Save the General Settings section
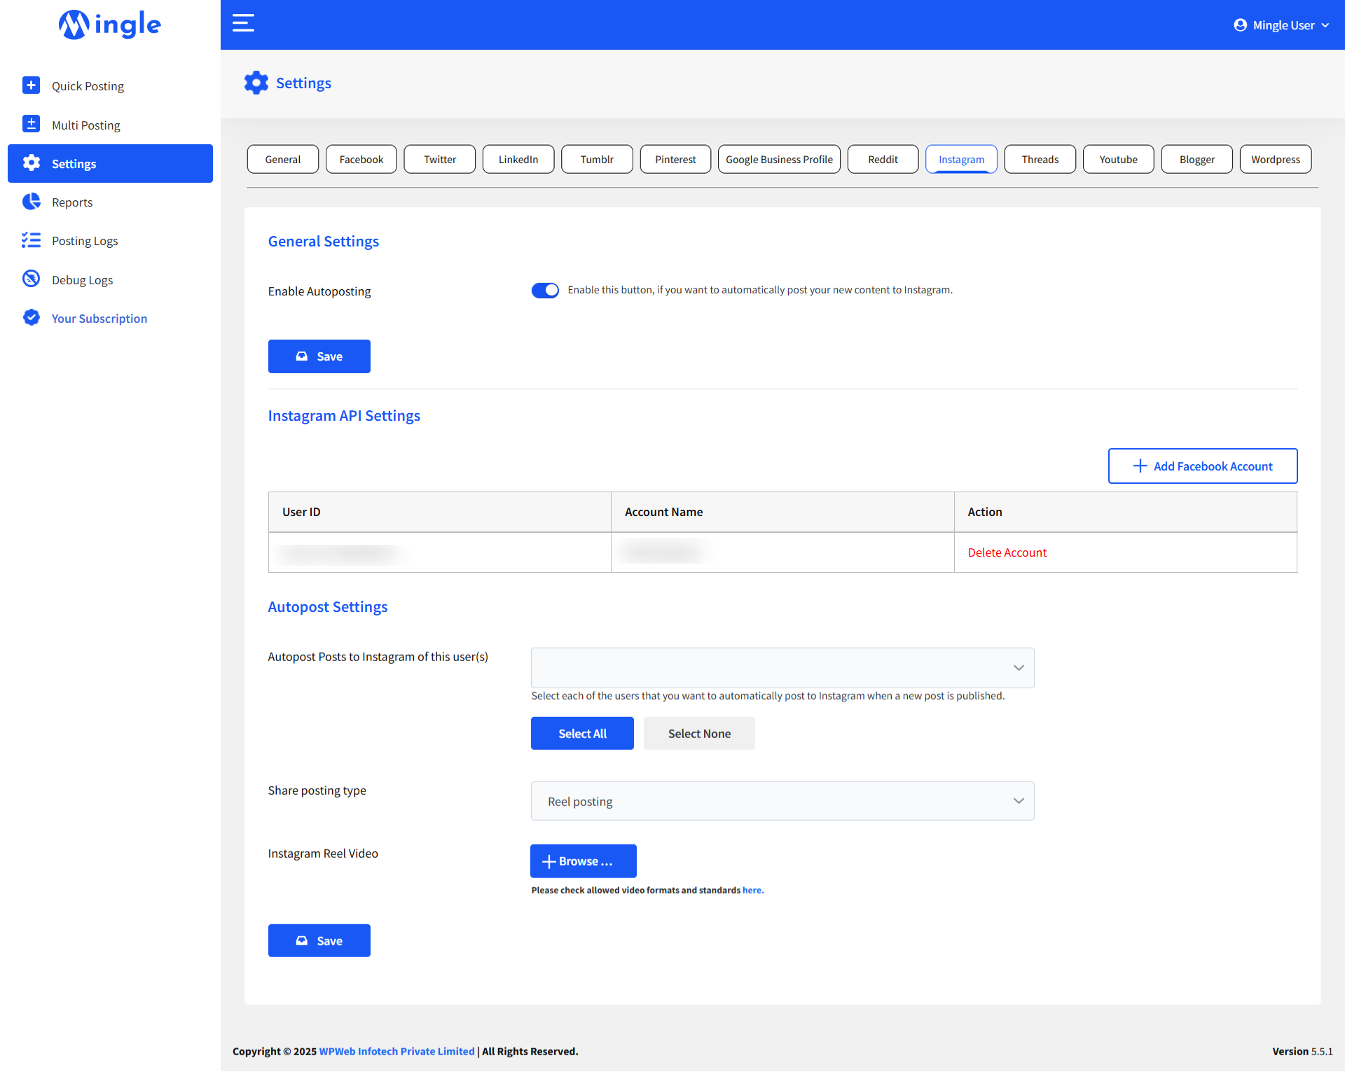1345x1072 pixels. tap(319, 356)
